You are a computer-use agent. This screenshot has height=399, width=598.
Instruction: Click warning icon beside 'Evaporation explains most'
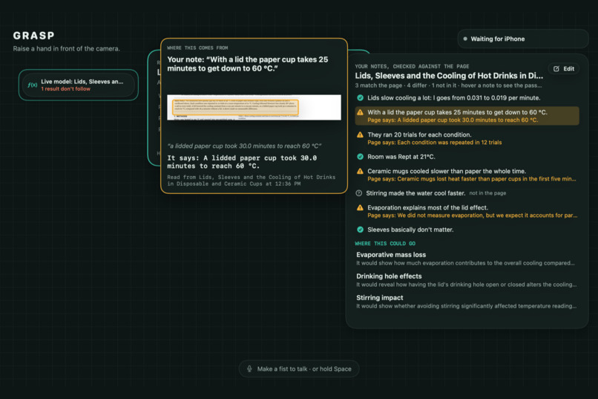tap(360, 208)
